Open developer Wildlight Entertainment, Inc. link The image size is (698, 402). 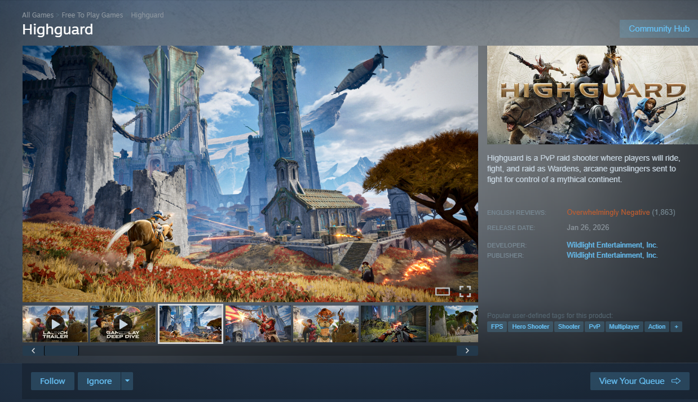(x=612, y=245)
